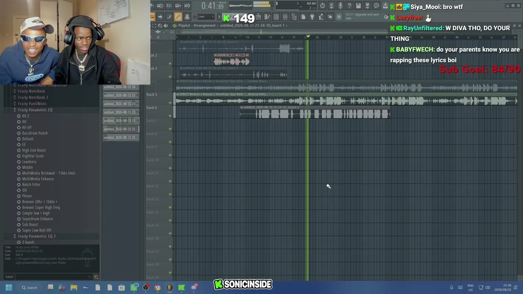Image resolution: width=523 pixels, height=294 pixels.
Task: Open the audio recording microphone icon
Action: pos(340,6)
